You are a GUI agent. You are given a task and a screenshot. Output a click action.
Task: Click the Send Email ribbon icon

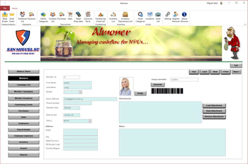click(12, 17)
